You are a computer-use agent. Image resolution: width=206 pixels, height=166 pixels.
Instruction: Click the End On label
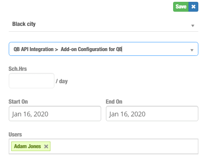(114, 101)
